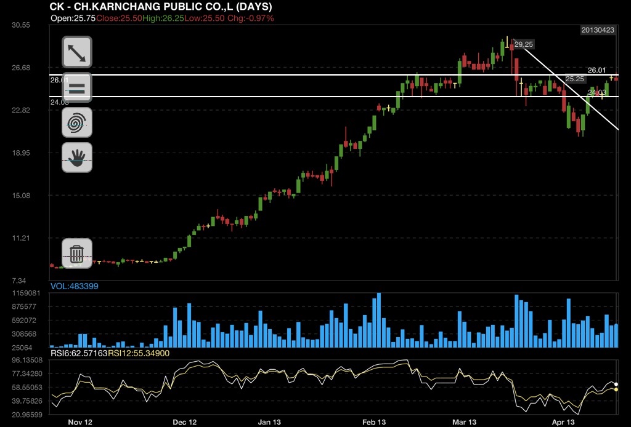631x427 pixels.
Task: Click the Open:25.75 value
Action: (x=73, y=18)
